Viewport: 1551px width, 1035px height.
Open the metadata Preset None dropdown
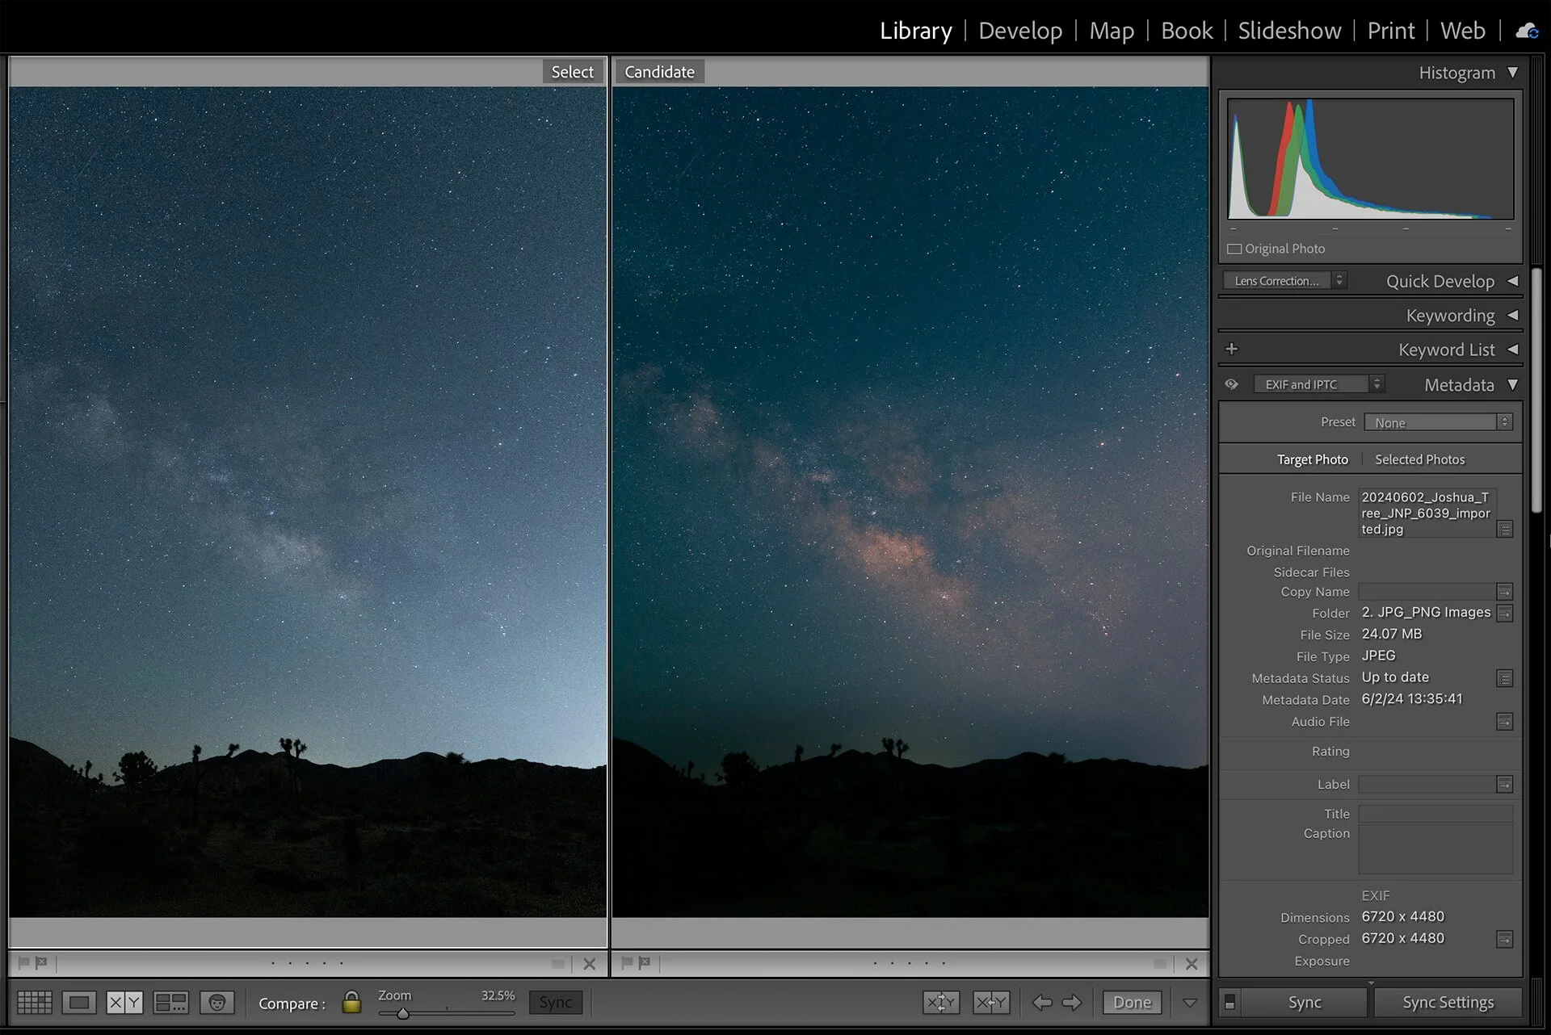(1436, 422)
